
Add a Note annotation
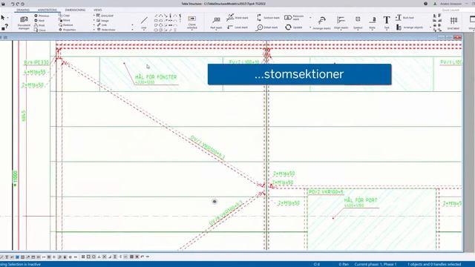click(x=373, y=23)
